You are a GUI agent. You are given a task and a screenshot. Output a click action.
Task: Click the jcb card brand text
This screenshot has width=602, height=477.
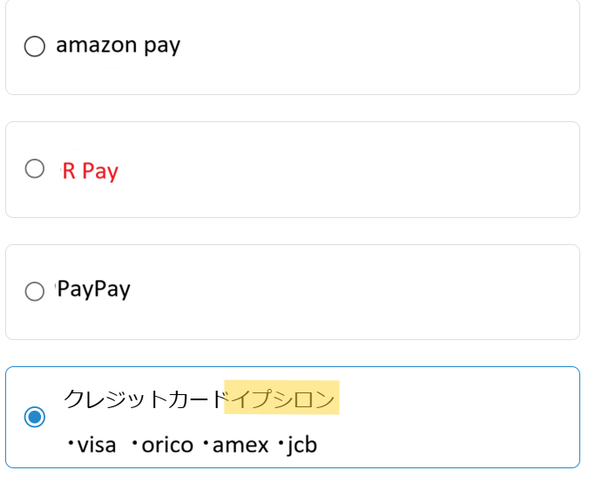301,446
